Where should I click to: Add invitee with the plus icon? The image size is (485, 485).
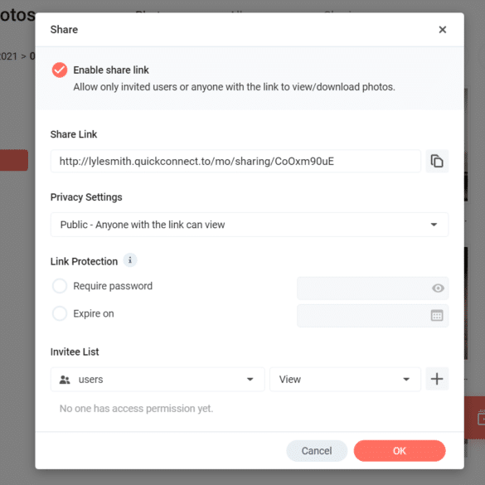click(x=437, y=379)
